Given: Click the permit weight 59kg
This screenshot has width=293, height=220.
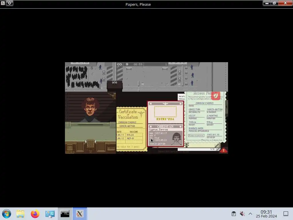Looking at the screenshot, I should (209, 122).
